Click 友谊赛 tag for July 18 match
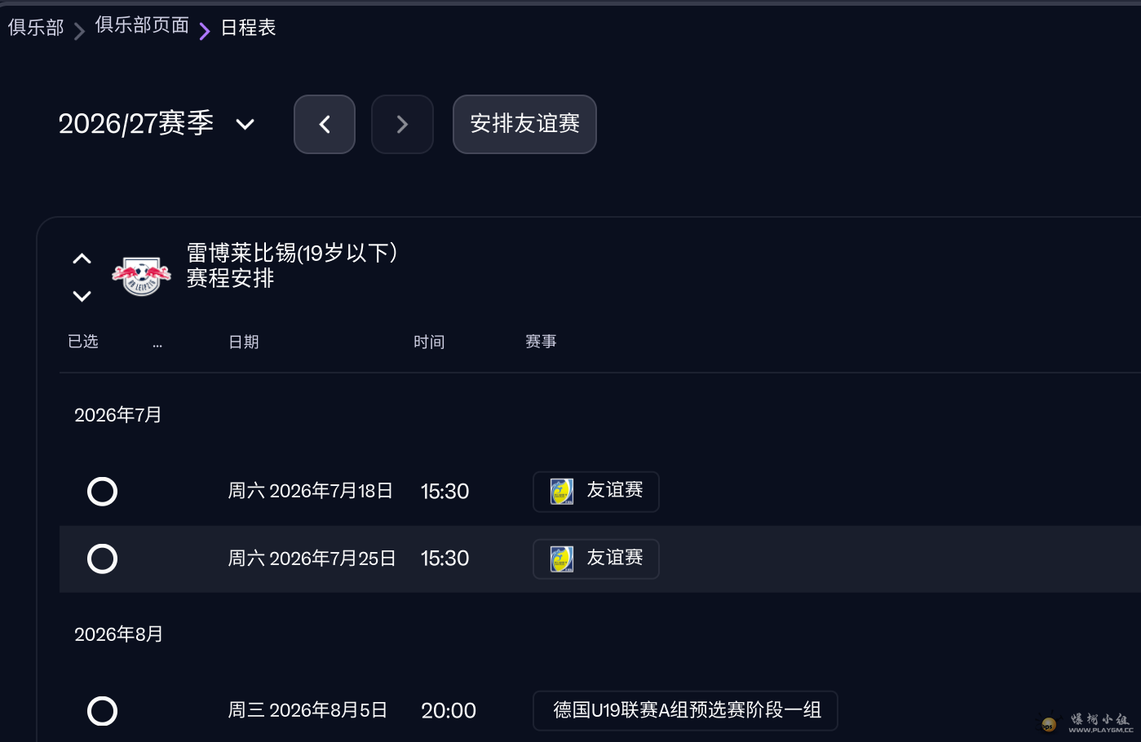The width and height of the screenshot is (1141, 742). (615, 491)
